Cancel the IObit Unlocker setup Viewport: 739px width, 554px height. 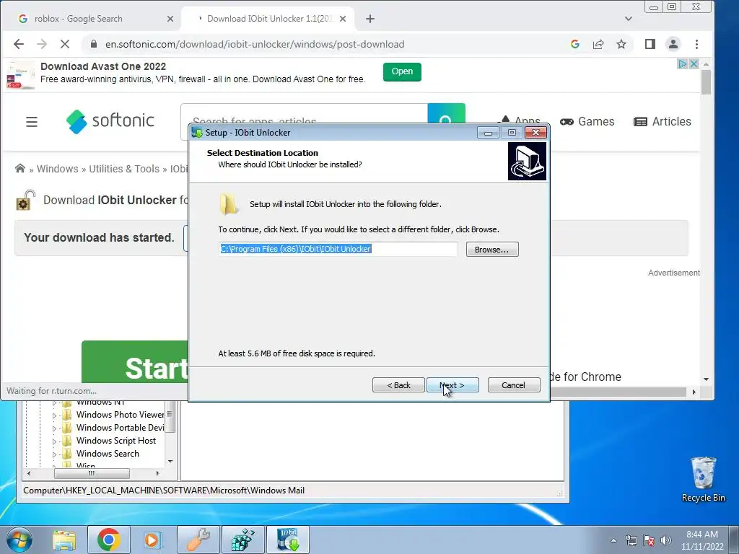point(514,385)
